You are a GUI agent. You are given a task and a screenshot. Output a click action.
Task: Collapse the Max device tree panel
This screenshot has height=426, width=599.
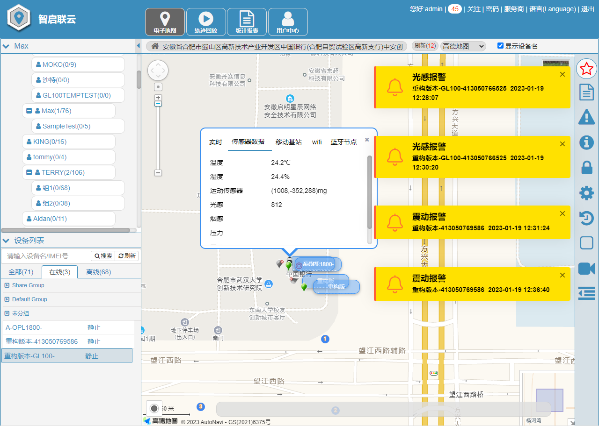click(6, 46)
